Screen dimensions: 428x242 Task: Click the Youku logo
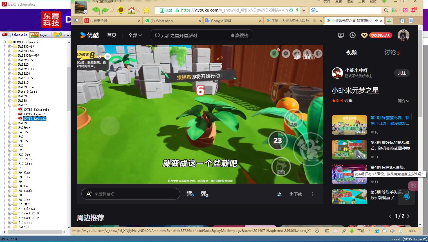coord(89,35)
